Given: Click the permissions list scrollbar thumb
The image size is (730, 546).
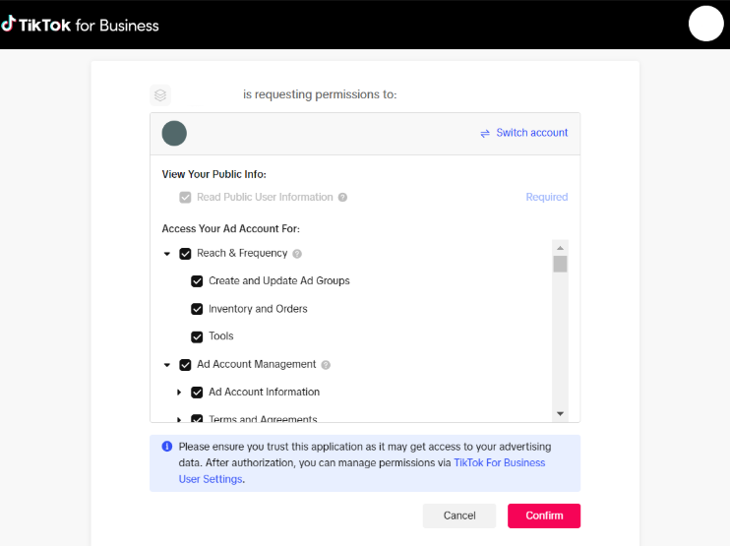Looking at the screenshot, I should pyautogui.click(x=560, y=264).
